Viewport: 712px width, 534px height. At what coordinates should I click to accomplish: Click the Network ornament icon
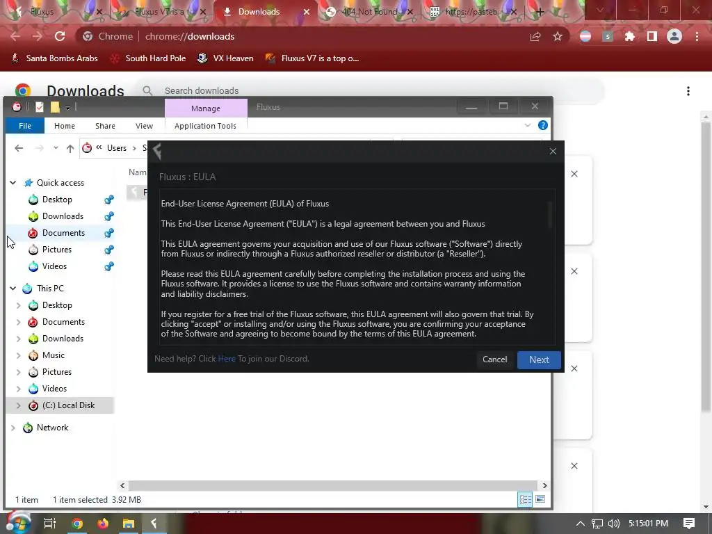[28, 428]
